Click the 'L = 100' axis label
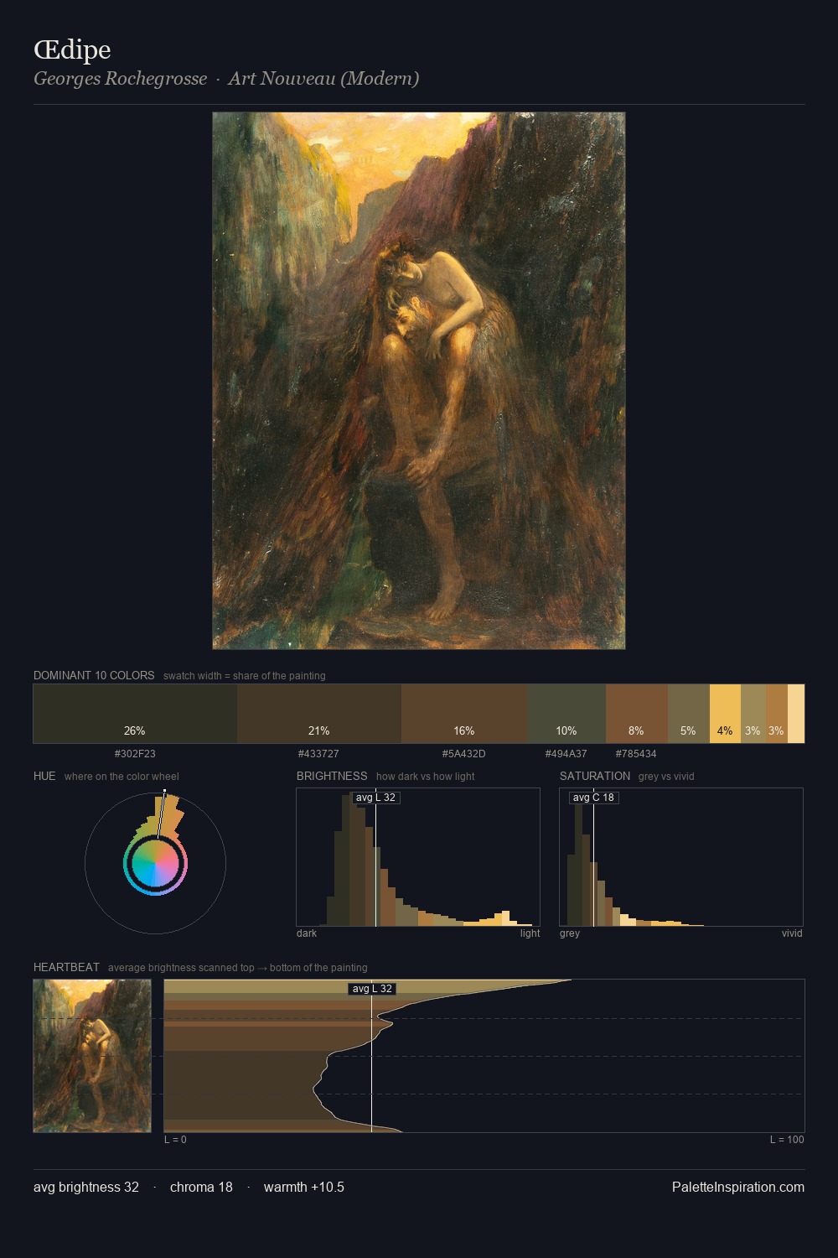 (787, 1140)
